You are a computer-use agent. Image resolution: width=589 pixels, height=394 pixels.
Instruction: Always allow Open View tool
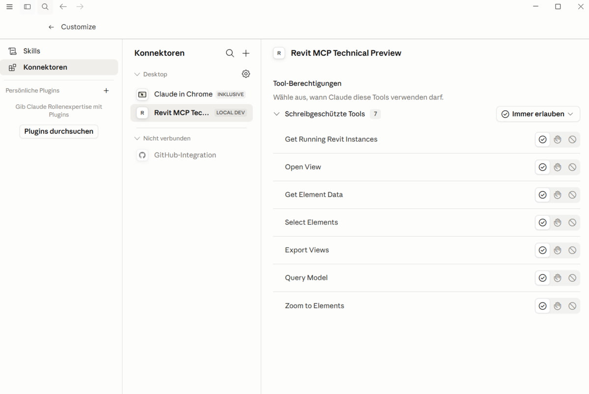coord(542,167)
